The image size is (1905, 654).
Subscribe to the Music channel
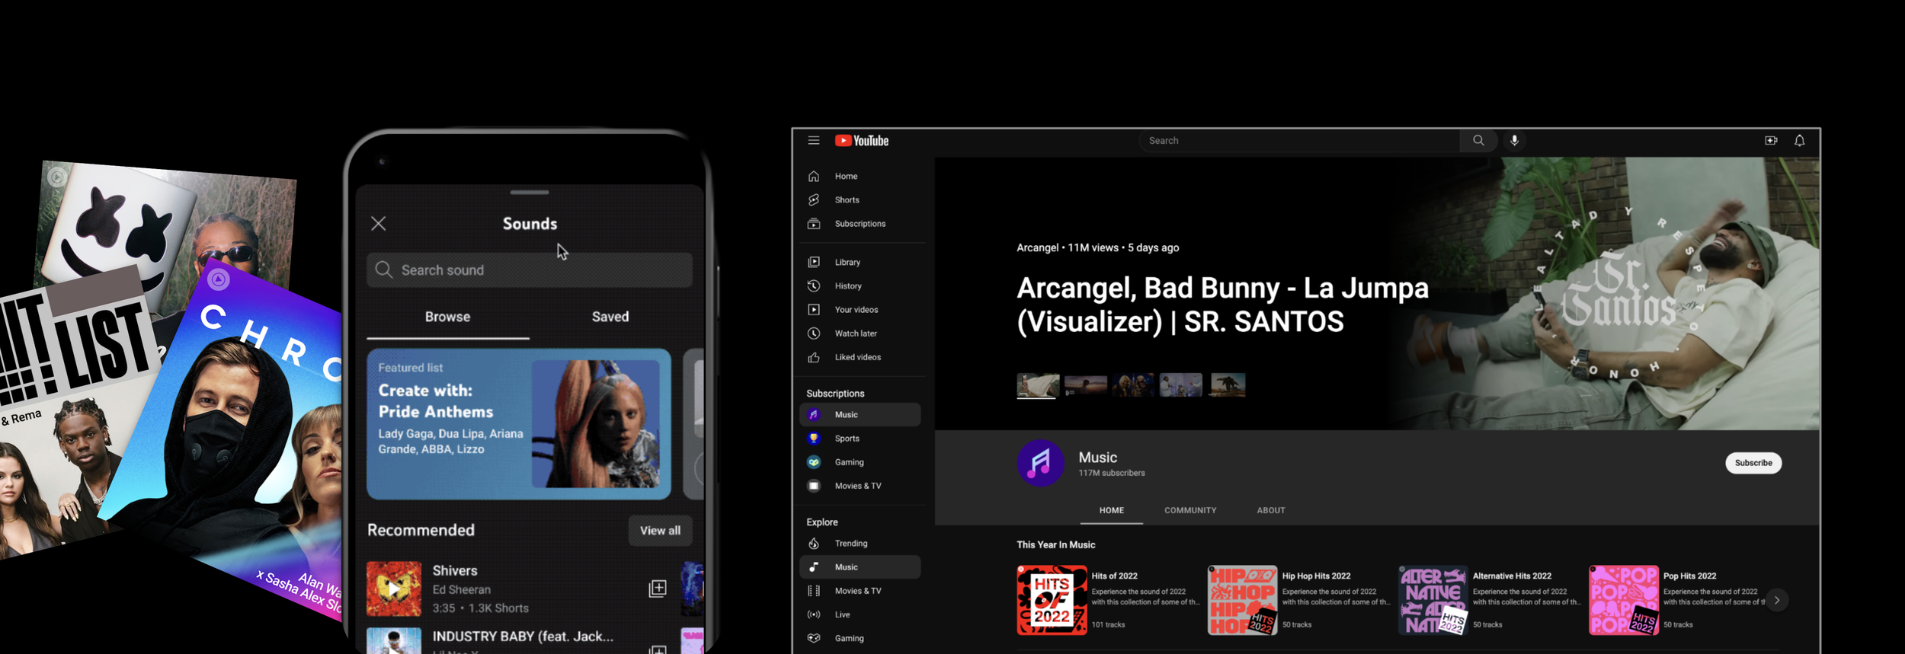point(1753,463)
